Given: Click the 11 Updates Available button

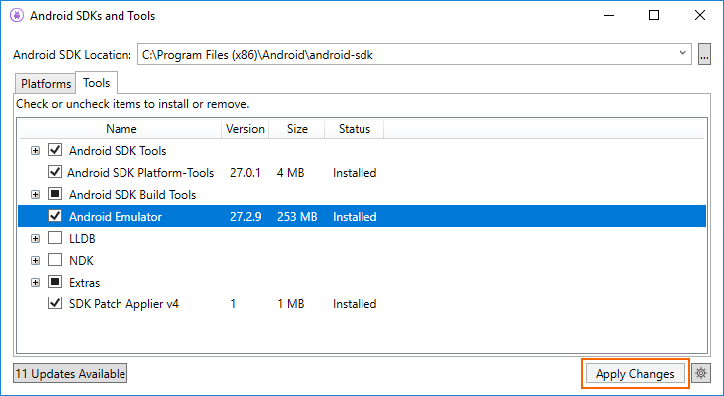Looking at the screenshot, I should click(70, 373).
